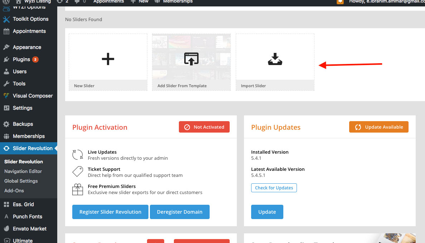The height and width of the screenshot is (243, 425).
Task: Click the Visual Composer icon
Action: 6,95
